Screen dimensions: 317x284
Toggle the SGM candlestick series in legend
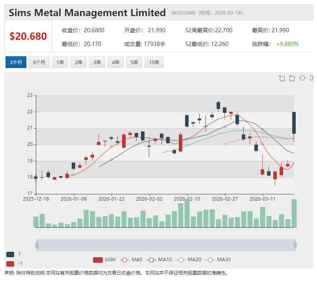[104, 260]
